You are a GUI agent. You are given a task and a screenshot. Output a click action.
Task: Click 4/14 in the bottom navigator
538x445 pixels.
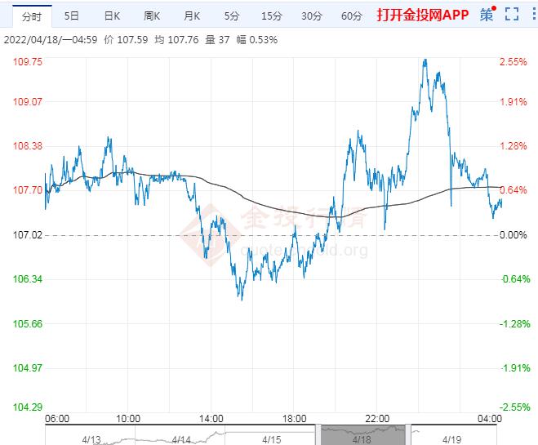[181, 439]
